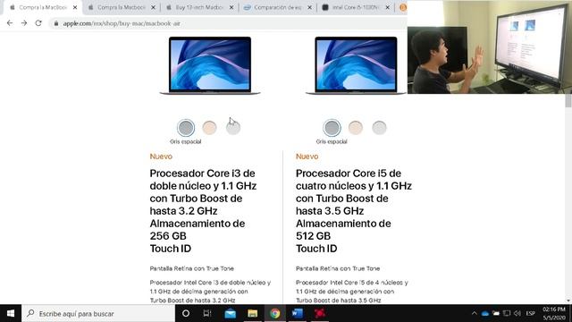This screenshot has width=572, height=322.
Task: Open network tray icon
Action: (507, 313)
